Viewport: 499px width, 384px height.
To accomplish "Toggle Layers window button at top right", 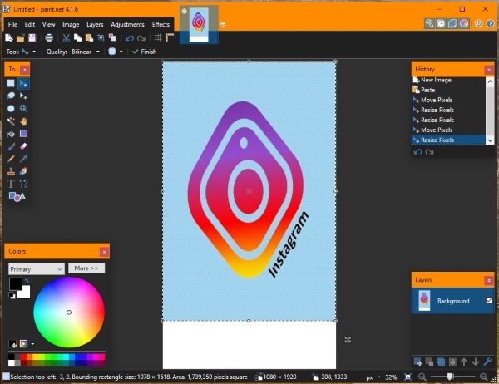I will pos(452,23).
